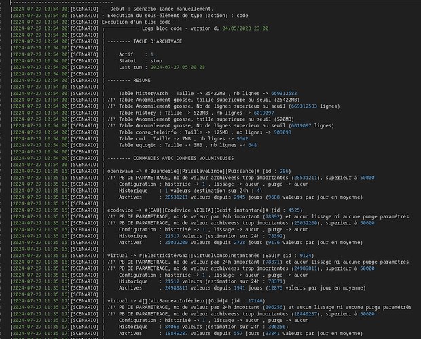This screenshot has height=339, width=421.
Task: Click historique count '84068' valeurs
Action: coord(172,327)
